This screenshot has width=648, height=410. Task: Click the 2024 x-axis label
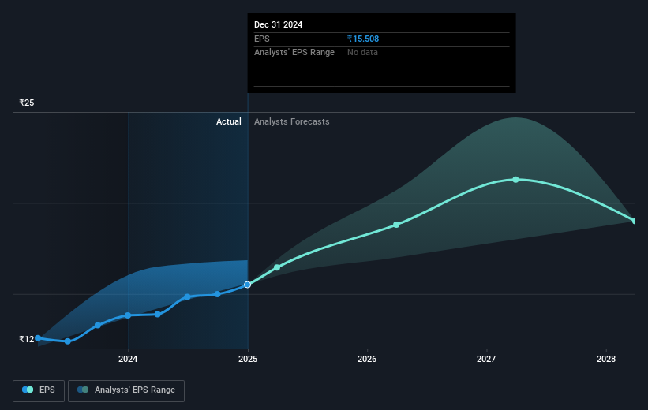(128, 359)
